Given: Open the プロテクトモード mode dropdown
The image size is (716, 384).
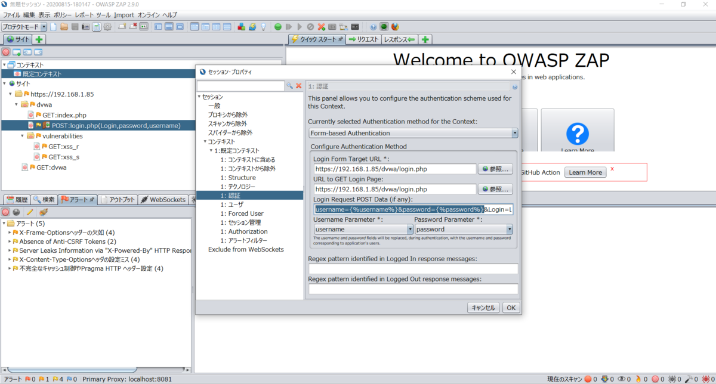Looking at the screenshot, I should [44, 27].
